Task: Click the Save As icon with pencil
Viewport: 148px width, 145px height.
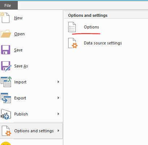Action: 6,66
